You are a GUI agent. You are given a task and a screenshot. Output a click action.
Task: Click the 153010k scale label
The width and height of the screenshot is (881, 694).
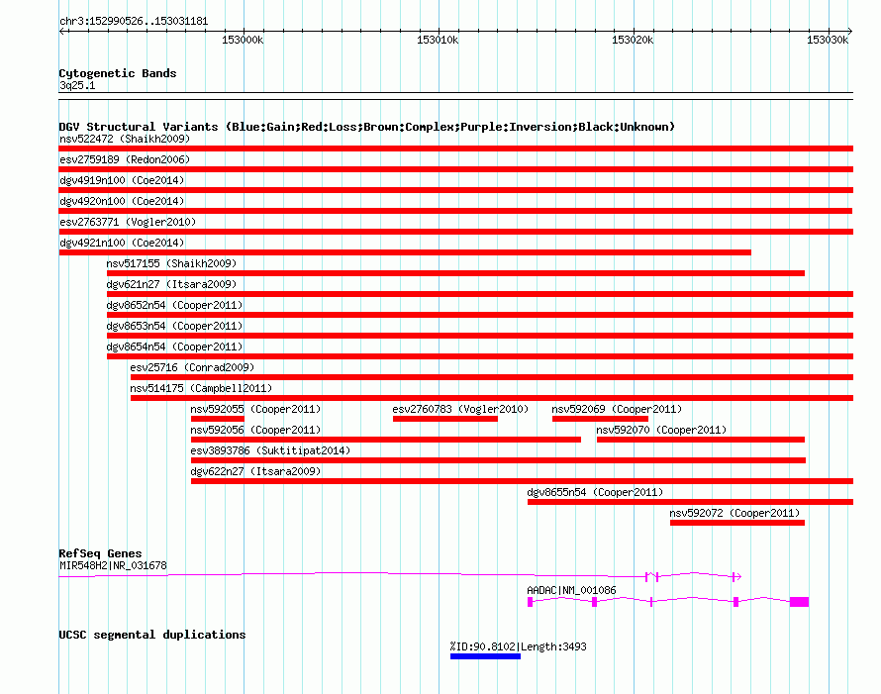click(438, 40)
